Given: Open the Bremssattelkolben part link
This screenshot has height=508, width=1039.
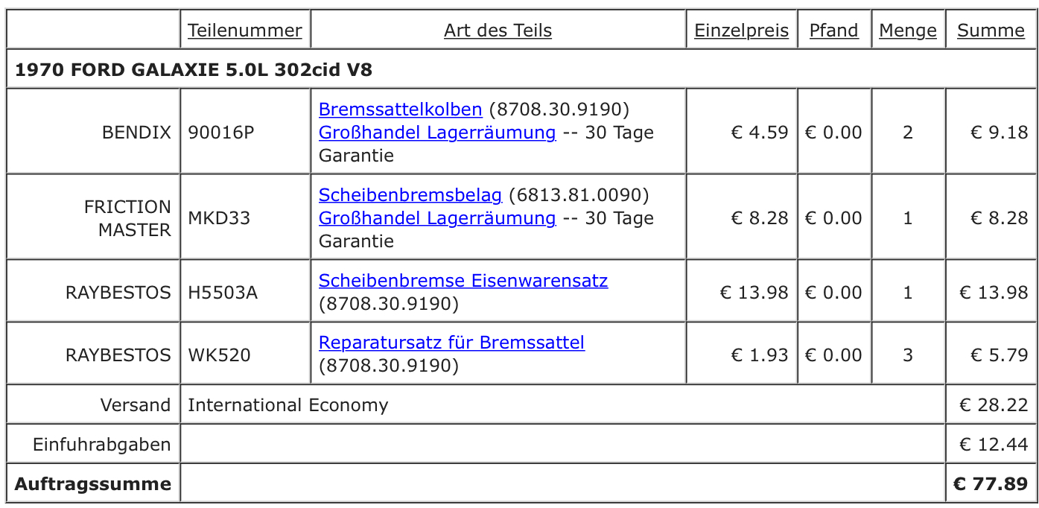Looking at the screenshot, I should point(400,109).
